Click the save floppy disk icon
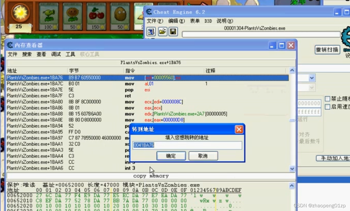The height and width of the screenshot is (211, 350). tap(173, 31)
